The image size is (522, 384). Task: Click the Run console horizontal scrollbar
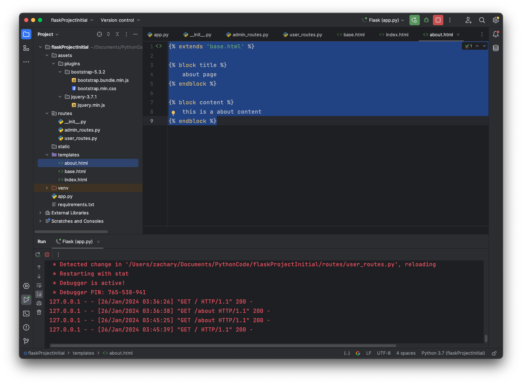pyautogui.click(x=223, y=345)
